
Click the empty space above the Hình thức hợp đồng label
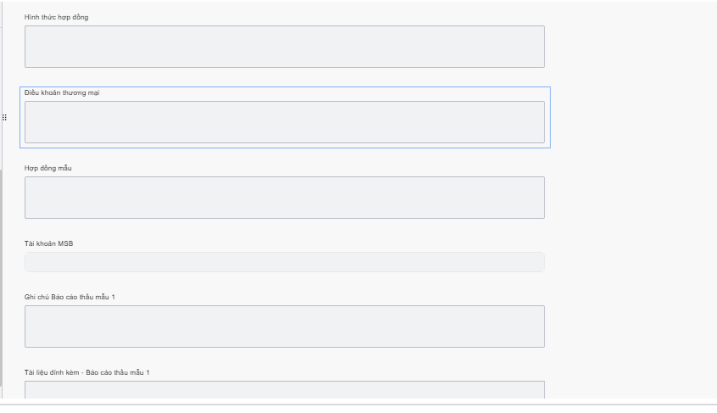coord(284,7)
